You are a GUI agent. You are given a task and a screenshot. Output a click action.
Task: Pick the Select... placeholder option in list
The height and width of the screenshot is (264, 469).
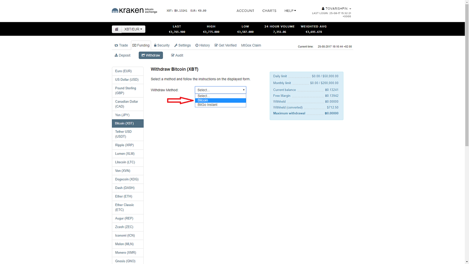220,96
